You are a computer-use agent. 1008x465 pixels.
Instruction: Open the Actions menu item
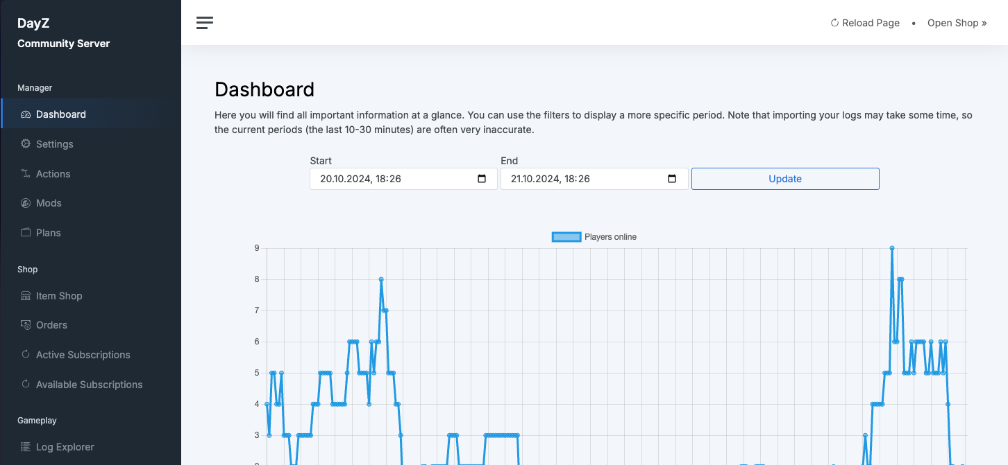(53, 174)
